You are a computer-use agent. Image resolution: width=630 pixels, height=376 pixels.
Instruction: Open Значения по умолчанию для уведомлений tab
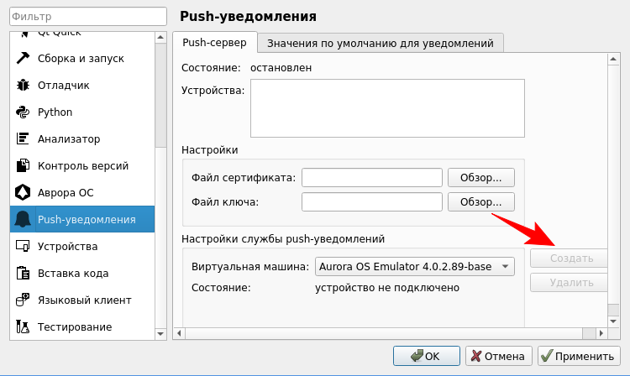pyautogui.click(x=381, y=43)
